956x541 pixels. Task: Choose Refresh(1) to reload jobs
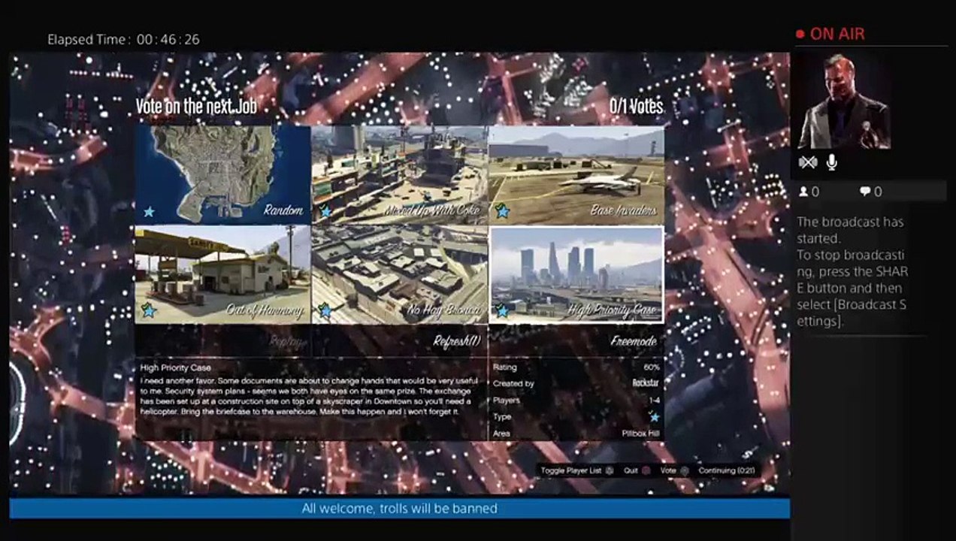[399, 341]
